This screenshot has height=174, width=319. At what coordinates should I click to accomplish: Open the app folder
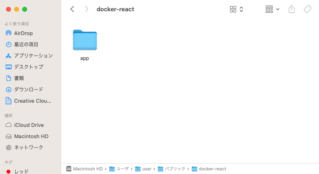click(85, 41)
